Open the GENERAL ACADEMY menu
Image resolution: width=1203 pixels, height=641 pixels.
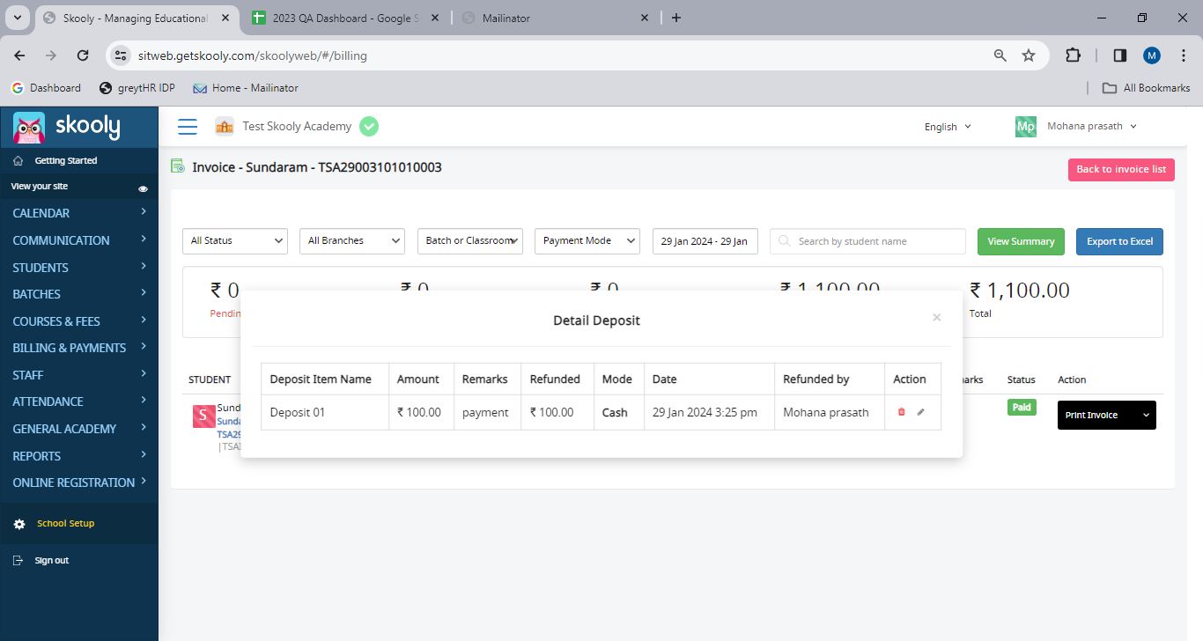pyautogui.click(x=79, y=429)
